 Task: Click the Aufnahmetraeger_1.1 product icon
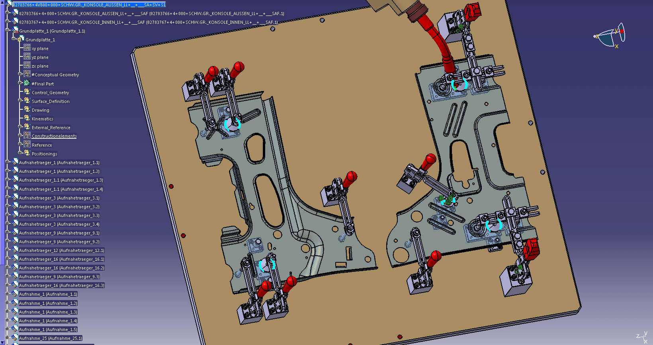[14, 162]
